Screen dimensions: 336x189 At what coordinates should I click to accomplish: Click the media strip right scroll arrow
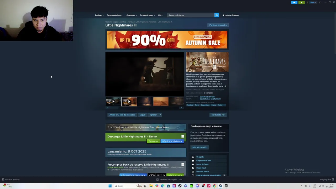tap(182, 108)
